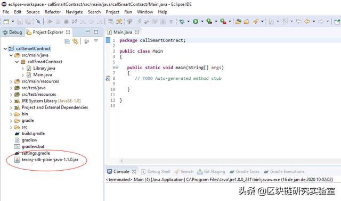Click the Next Annotation icon
Image resolution: width=341 pixels, height=201 pixels.
271,21
